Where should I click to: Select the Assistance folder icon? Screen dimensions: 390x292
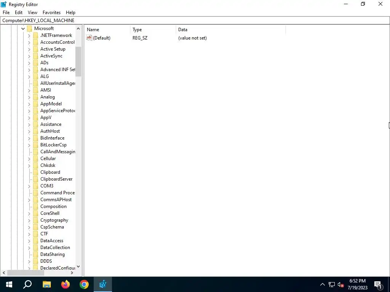[x=35, y=124]
